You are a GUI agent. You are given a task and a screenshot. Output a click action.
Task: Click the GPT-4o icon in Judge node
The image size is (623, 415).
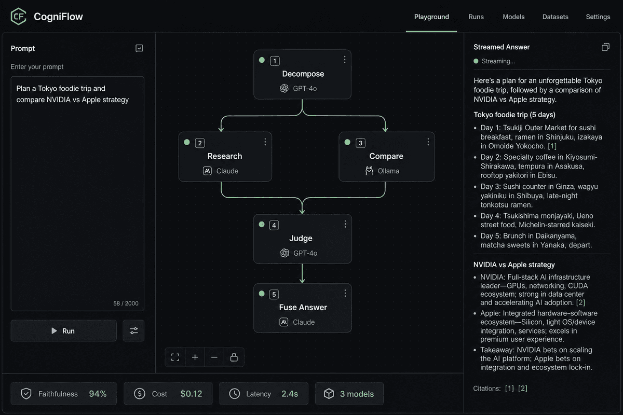284,253
